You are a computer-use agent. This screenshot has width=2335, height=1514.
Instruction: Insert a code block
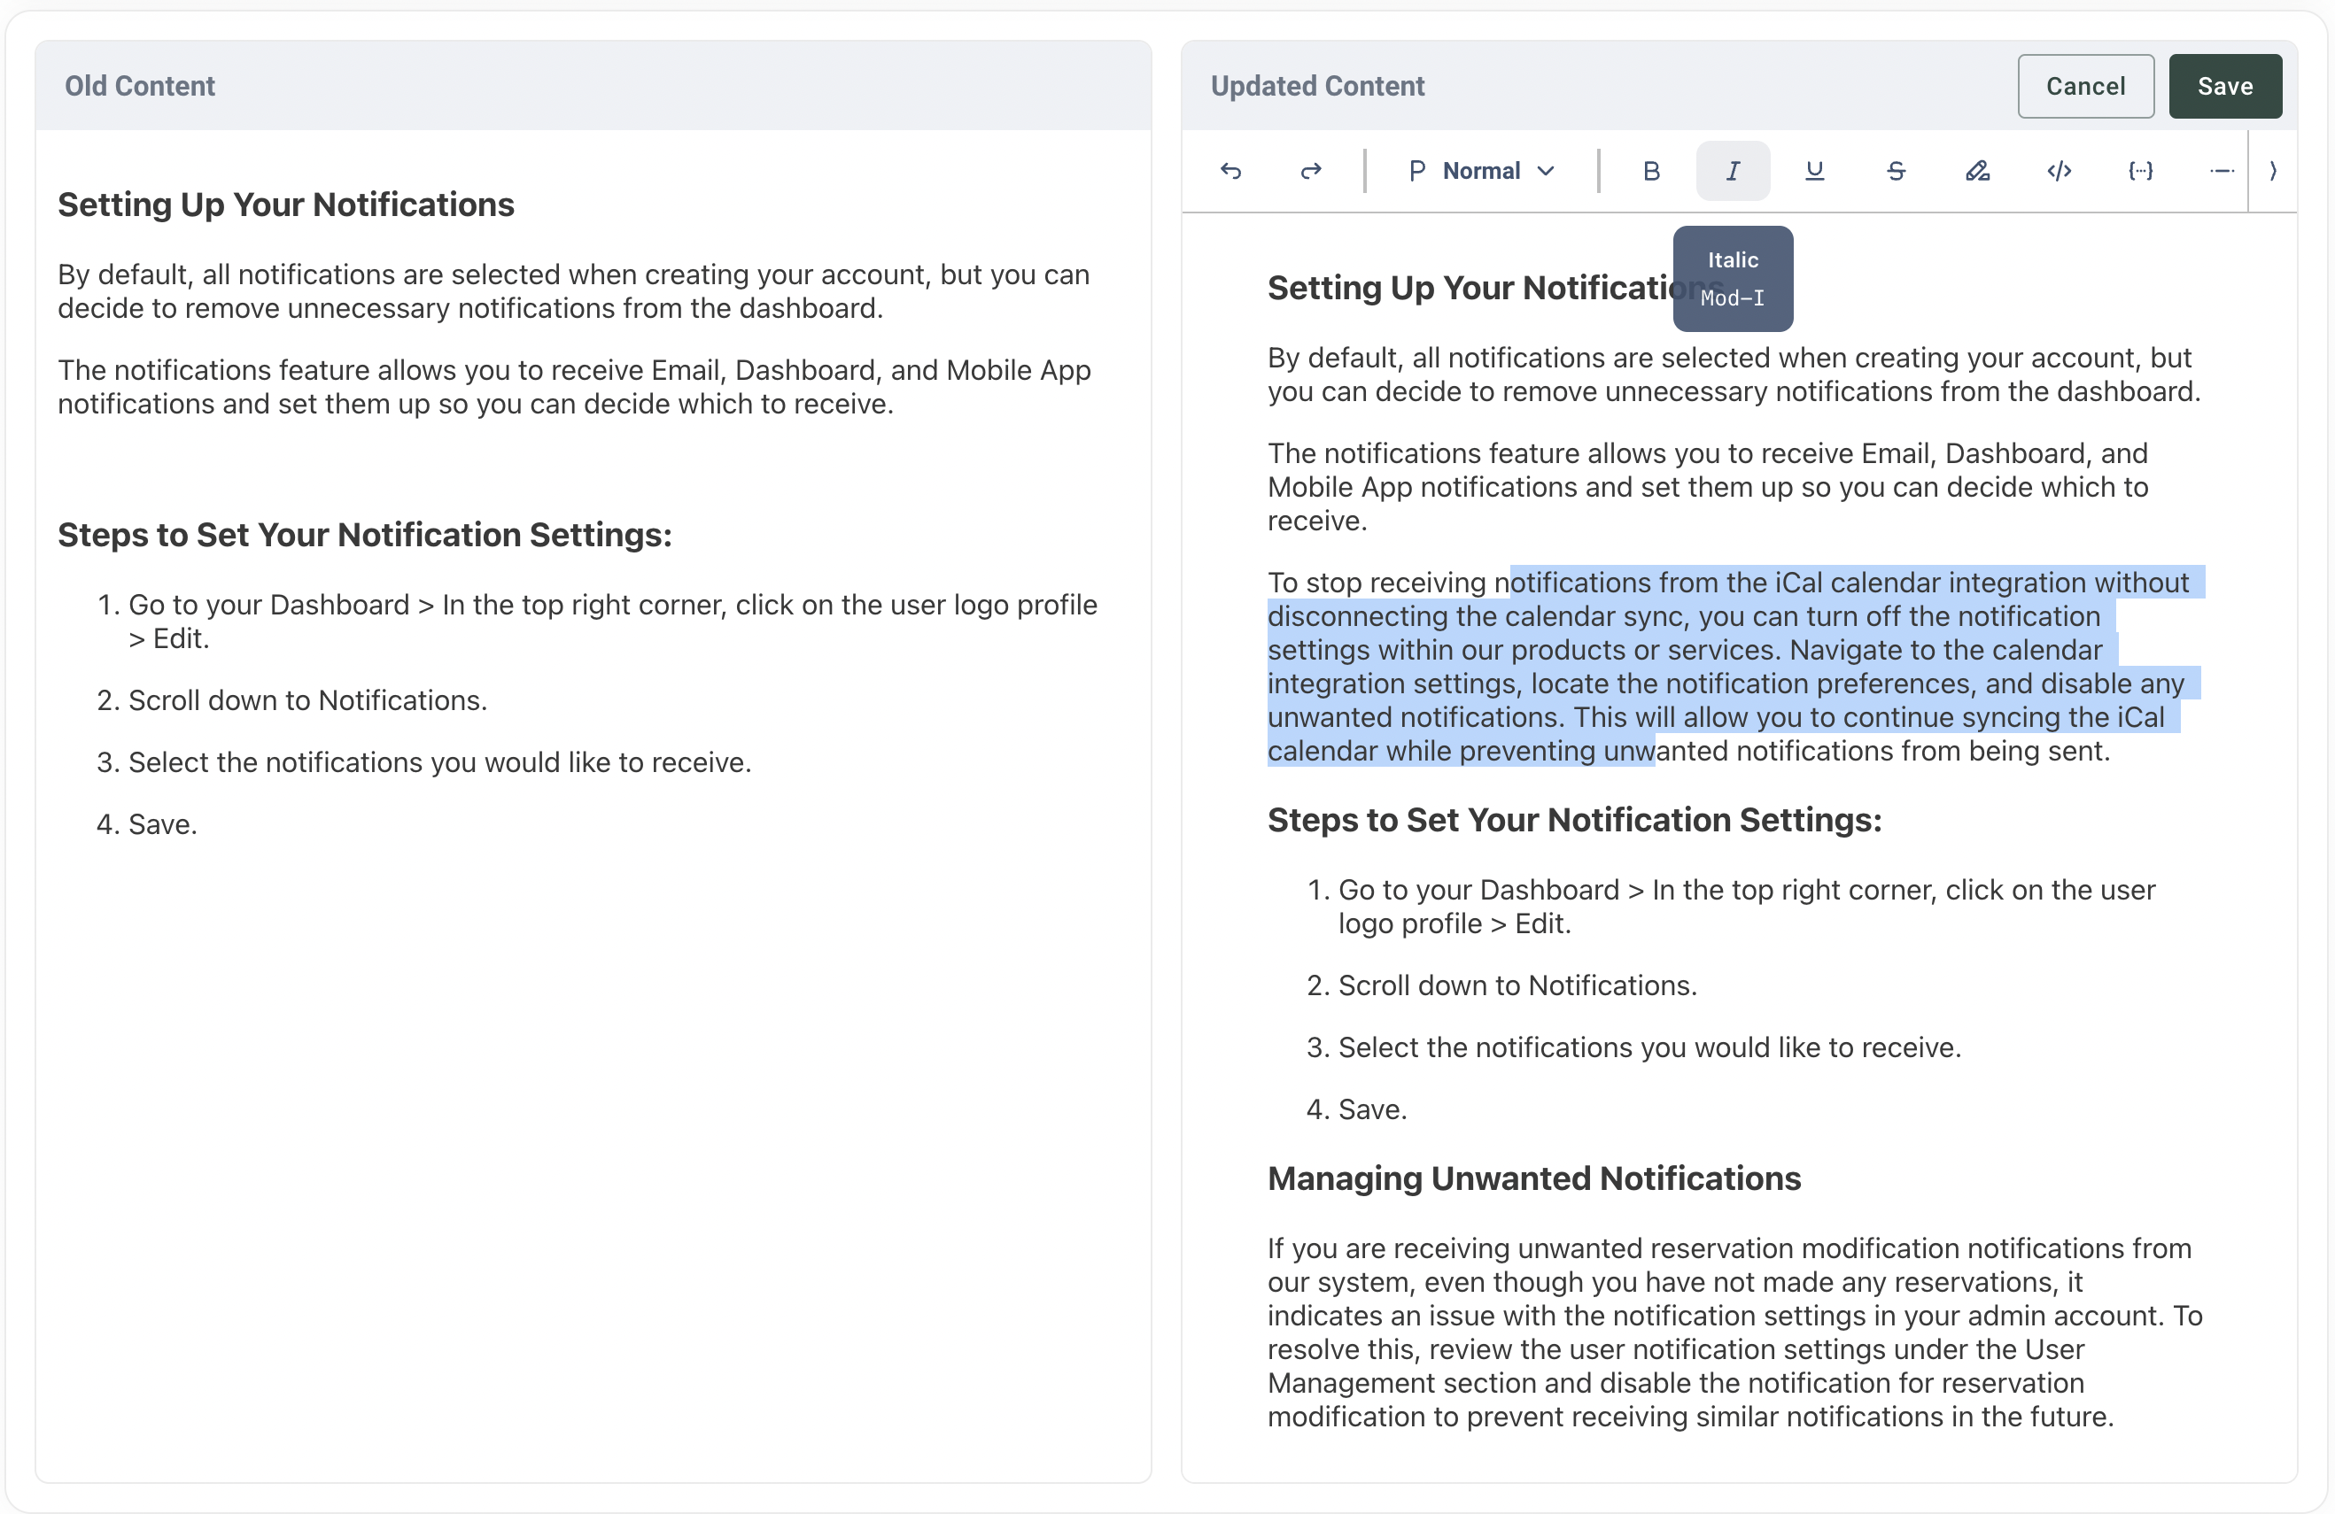[2140, 171]
